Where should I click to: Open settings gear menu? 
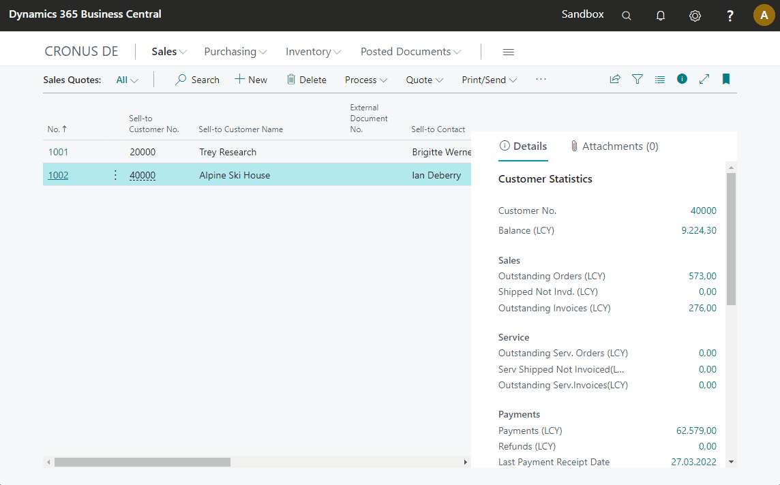coord(695,16)
